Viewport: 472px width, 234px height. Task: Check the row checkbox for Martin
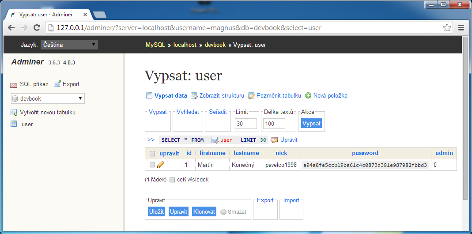(x=152, y=165)
